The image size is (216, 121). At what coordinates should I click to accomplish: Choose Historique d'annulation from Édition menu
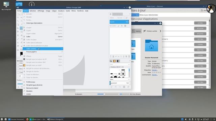pyautogui.click(x=43, y=23)
